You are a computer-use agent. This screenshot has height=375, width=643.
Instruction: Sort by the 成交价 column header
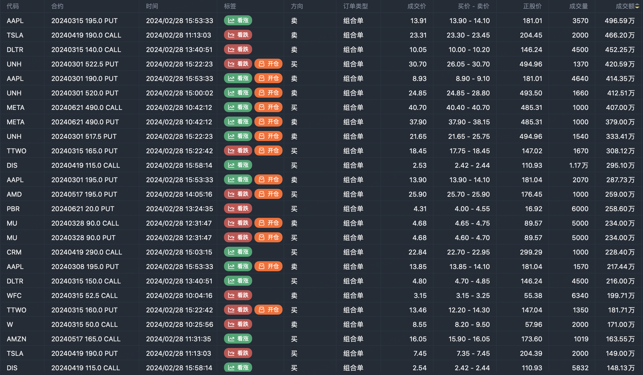(417, 6)
